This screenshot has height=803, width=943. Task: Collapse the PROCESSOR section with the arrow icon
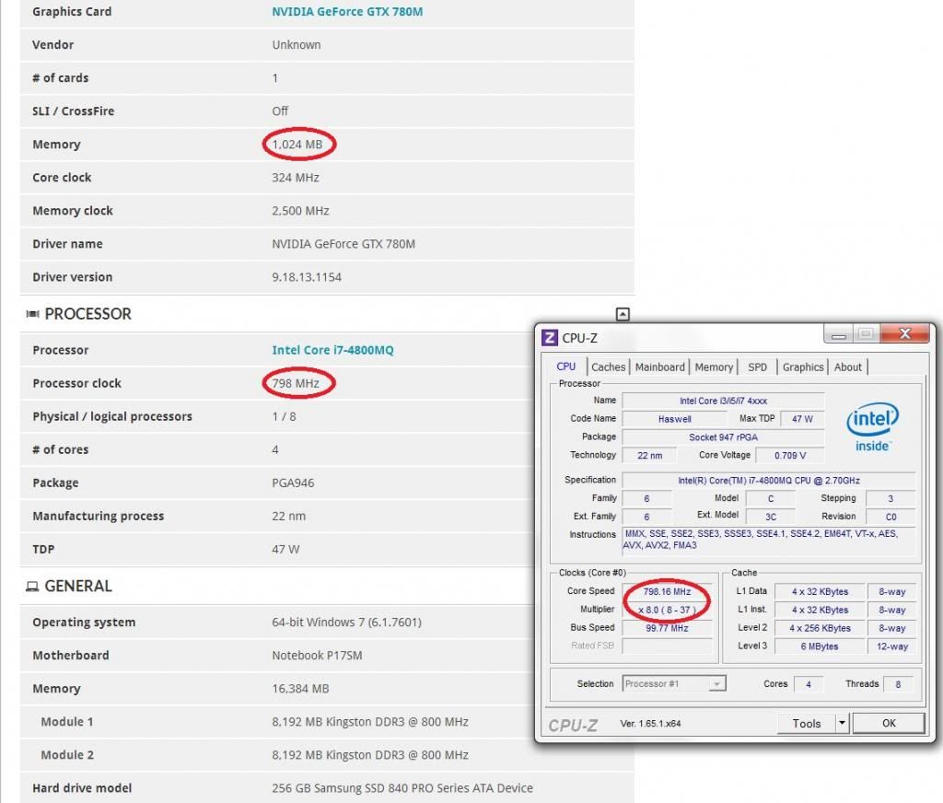pyautogui.click(x=623, y=314)
